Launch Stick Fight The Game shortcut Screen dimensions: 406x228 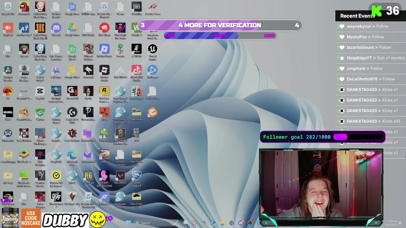coord(120,31)
